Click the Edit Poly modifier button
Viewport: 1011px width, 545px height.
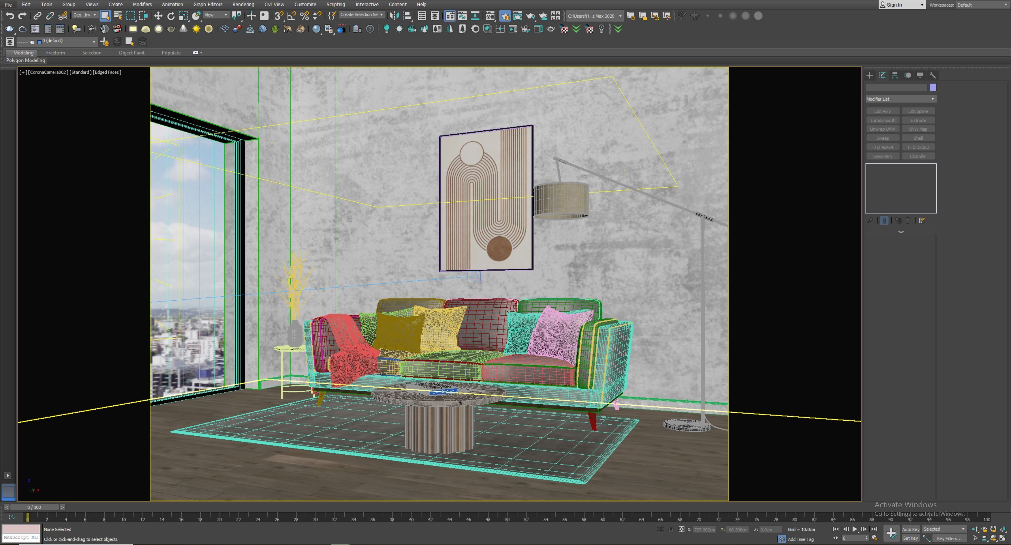(x=883, y=111)
